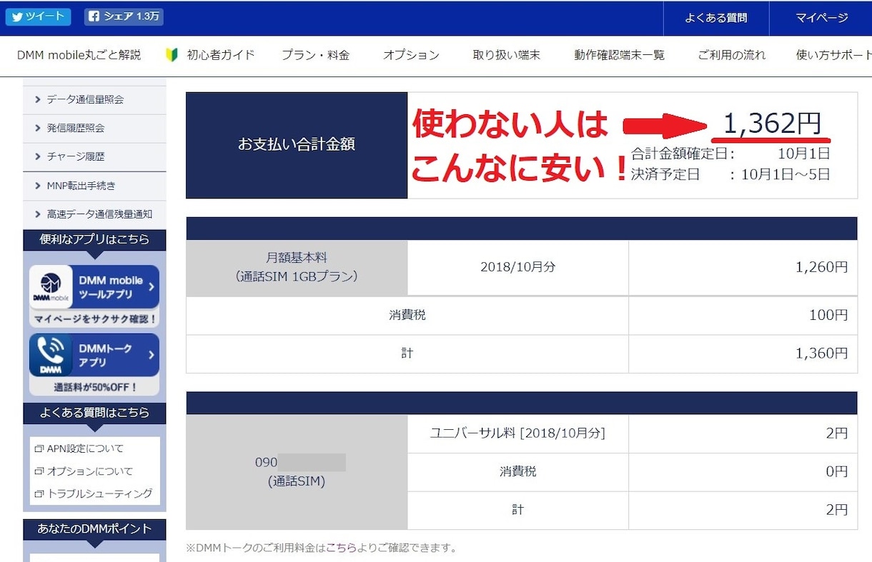The width and height of the screenshot is (872, 562).
Task: Open the ご利用の流れ nav item
Action: (731, 55)
